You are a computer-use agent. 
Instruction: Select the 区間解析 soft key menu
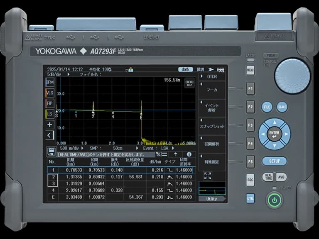(x=212, y=144)
